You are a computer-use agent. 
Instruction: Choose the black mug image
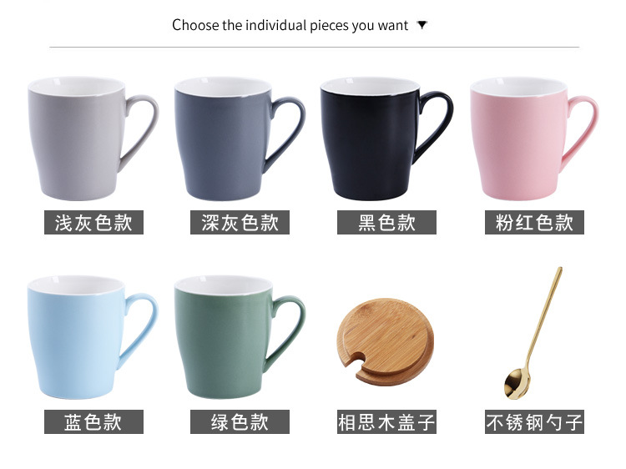[386, 138]
